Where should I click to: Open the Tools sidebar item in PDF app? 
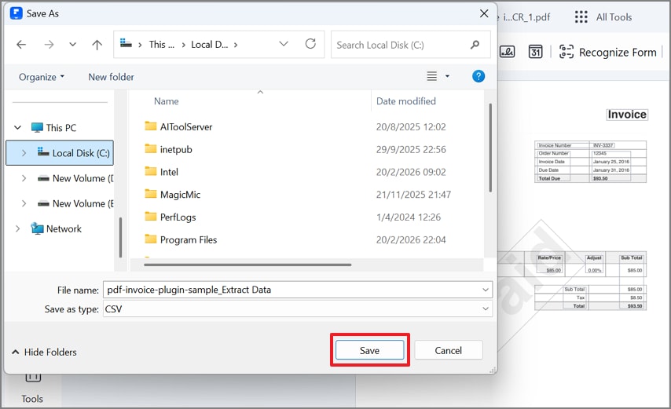pyautogui.click(x=32, y=390)
